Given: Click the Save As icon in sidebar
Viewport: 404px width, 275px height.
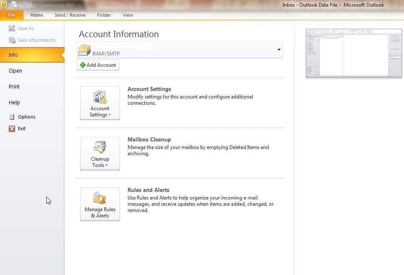Looking at the screenshot, I should [x=12, y=28].
